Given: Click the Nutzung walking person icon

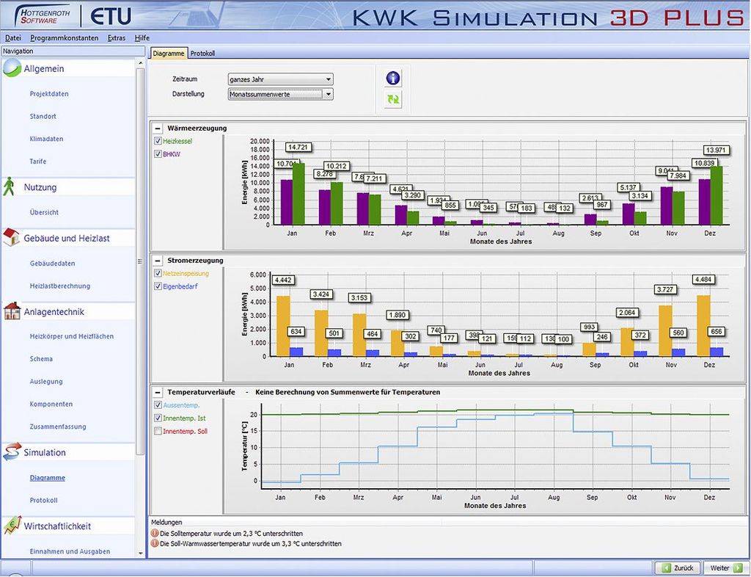Looking at the screenshot, I should (9, 186).
